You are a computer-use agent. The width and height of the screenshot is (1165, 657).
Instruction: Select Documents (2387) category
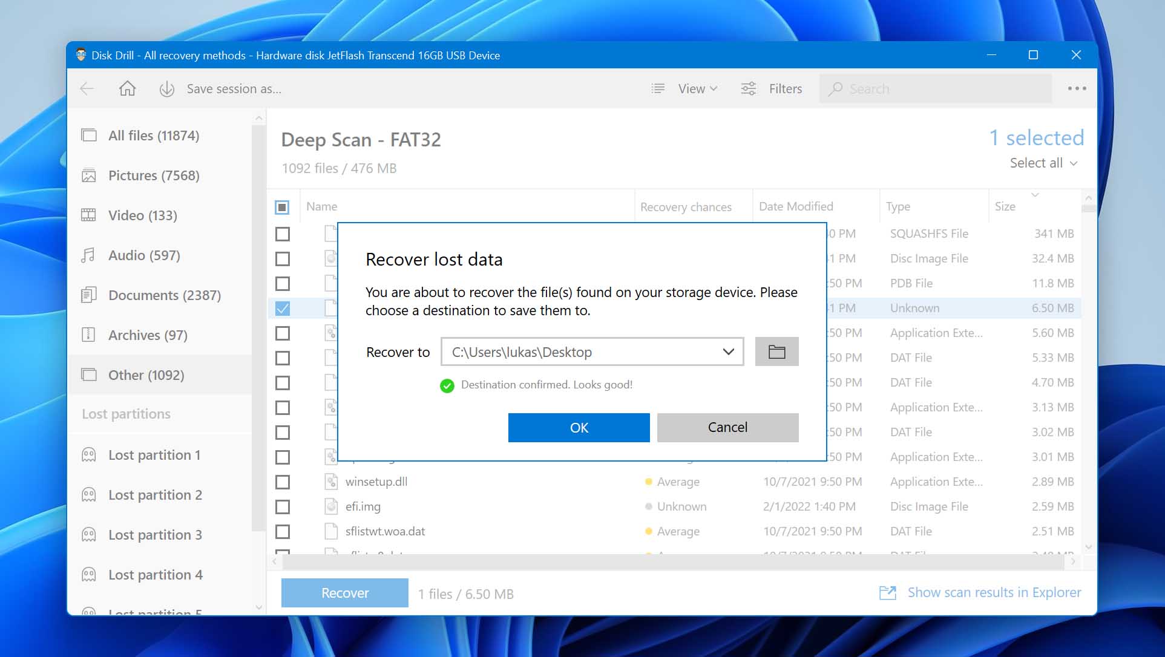(x=160, y=295)
